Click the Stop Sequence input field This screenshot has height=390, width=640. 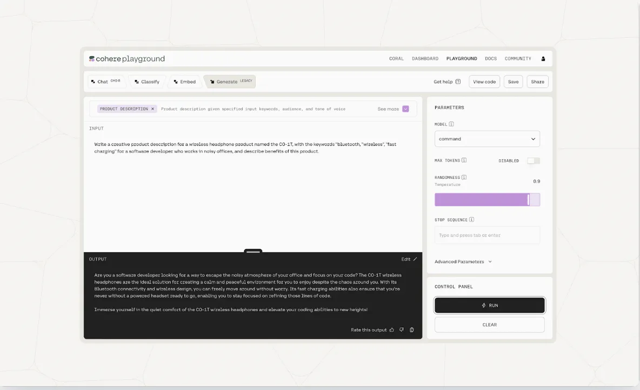(487, 235)
